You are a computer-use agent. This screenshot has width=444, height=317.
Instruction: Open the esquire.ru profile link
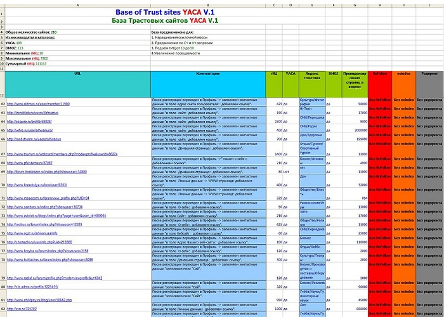tap(29, 122)
